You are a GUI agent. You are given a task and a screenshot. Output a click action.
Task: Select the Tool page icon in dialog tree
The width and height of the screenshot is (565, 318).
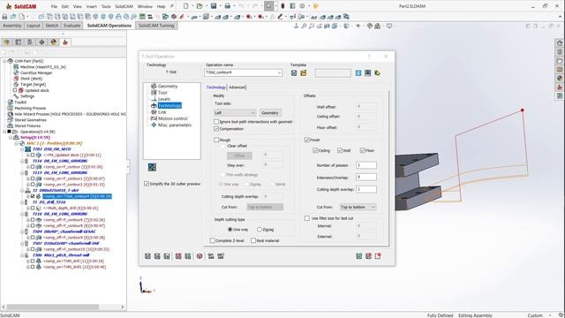(x=154, y=93)
